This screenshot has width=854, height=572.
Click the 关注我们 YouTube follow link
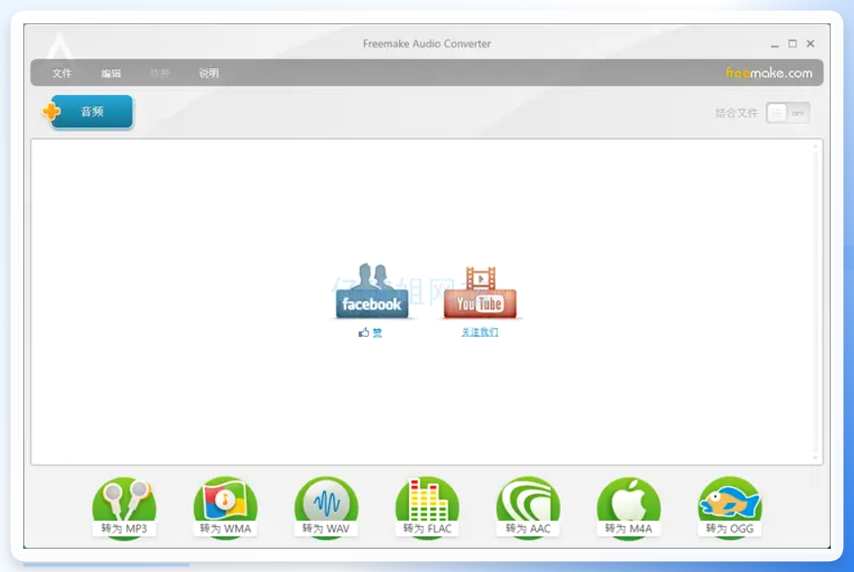[480, 332]
